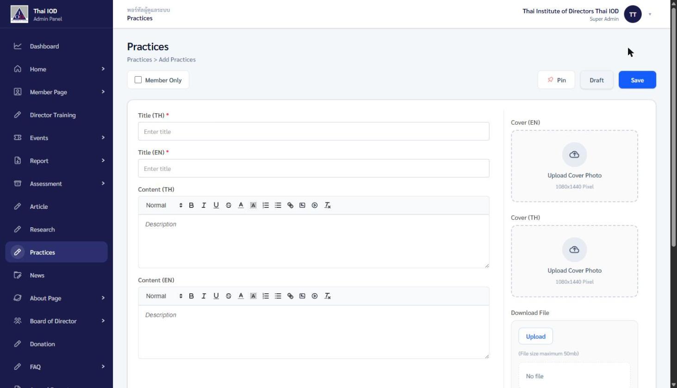Image resolution: width=677 pixels, height=388 pixels.
Task: Apply ordered list in Content (EN) editor
Action: tap(266, 296)
